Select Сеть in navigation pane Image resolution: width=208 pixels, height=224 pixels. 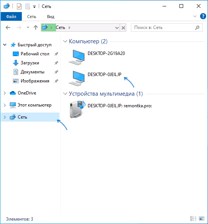[x=30, y=117]
